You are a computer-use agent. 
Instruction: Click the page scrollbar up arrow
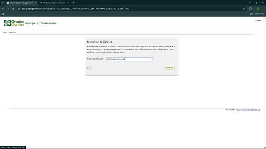(265, 18)
